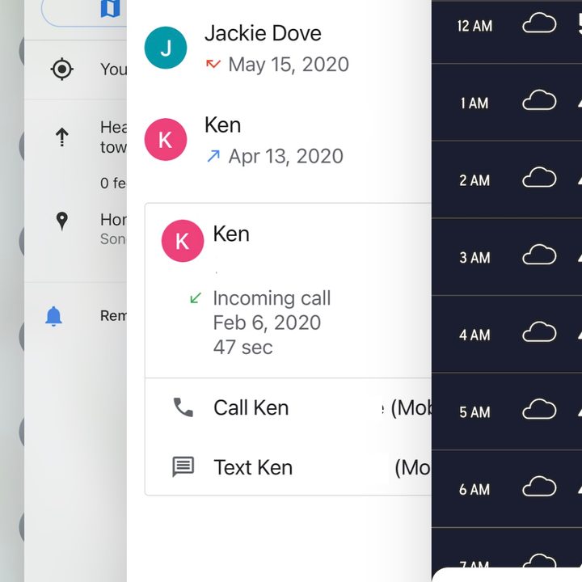Tap the destination pin icon in Maps

tap(62, 221)
